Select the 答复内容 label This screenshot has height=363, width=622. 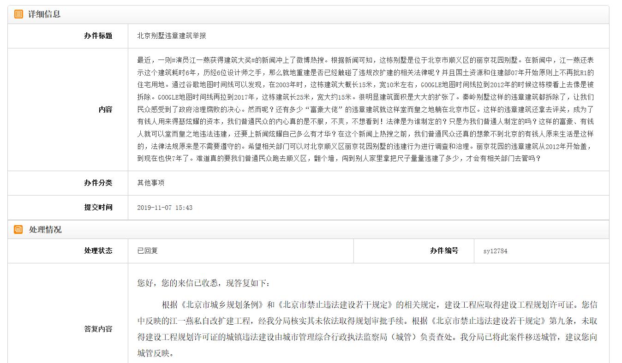pos(98,329)
